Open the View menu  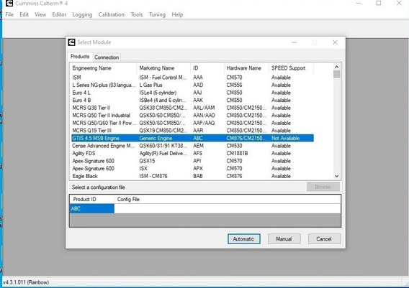pyautogui.click(x=40, y=14)
